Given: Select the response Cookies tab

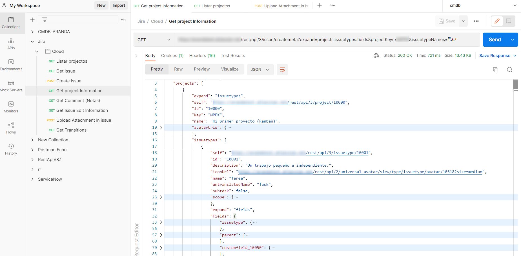Looking at the screenshot, I should 172,56.
